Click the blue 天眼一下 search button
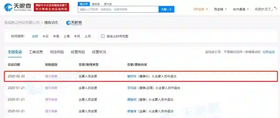Image resolution: width=280 pixels, height=118 pixels. 166,9
